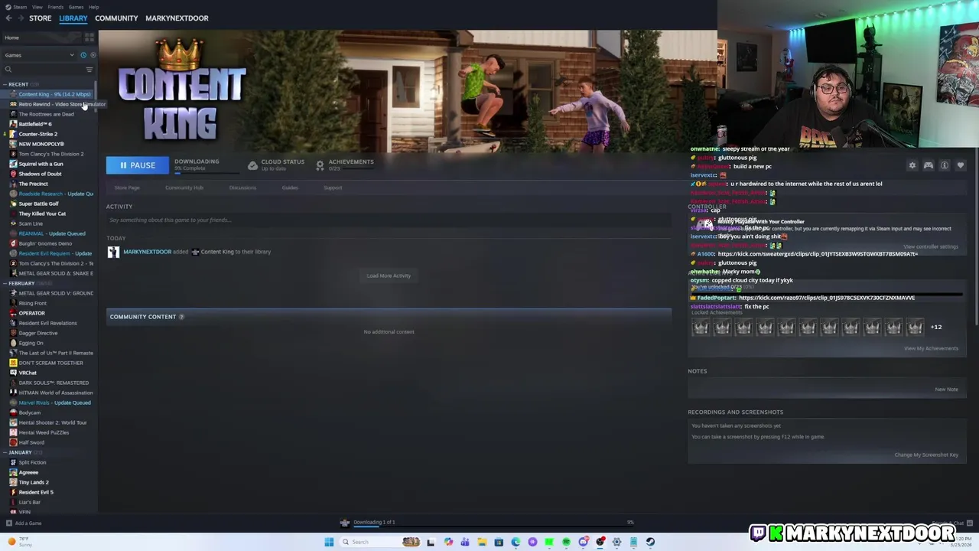Toggle sort by recent activity clock
Screen dimensions: 979x551
click(x=83, y=55)
